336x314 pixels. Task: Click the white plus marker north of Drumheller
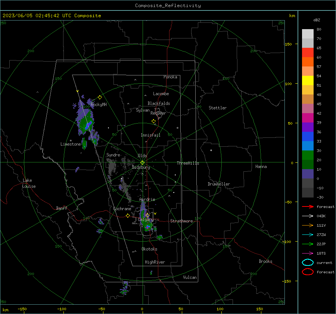tap(211, 150)
